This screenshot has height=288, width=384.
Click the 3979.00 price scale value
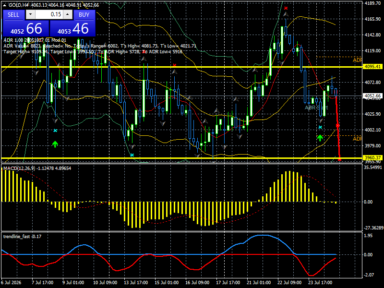372,146
